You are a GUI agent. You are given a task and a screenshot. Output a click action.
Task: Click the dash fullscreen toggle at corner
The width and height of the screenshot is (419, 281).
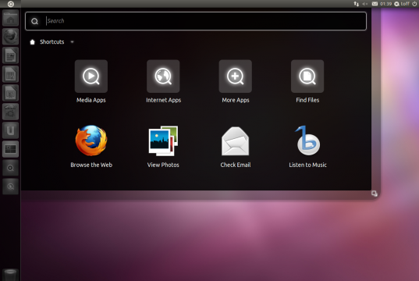point(375,194)
